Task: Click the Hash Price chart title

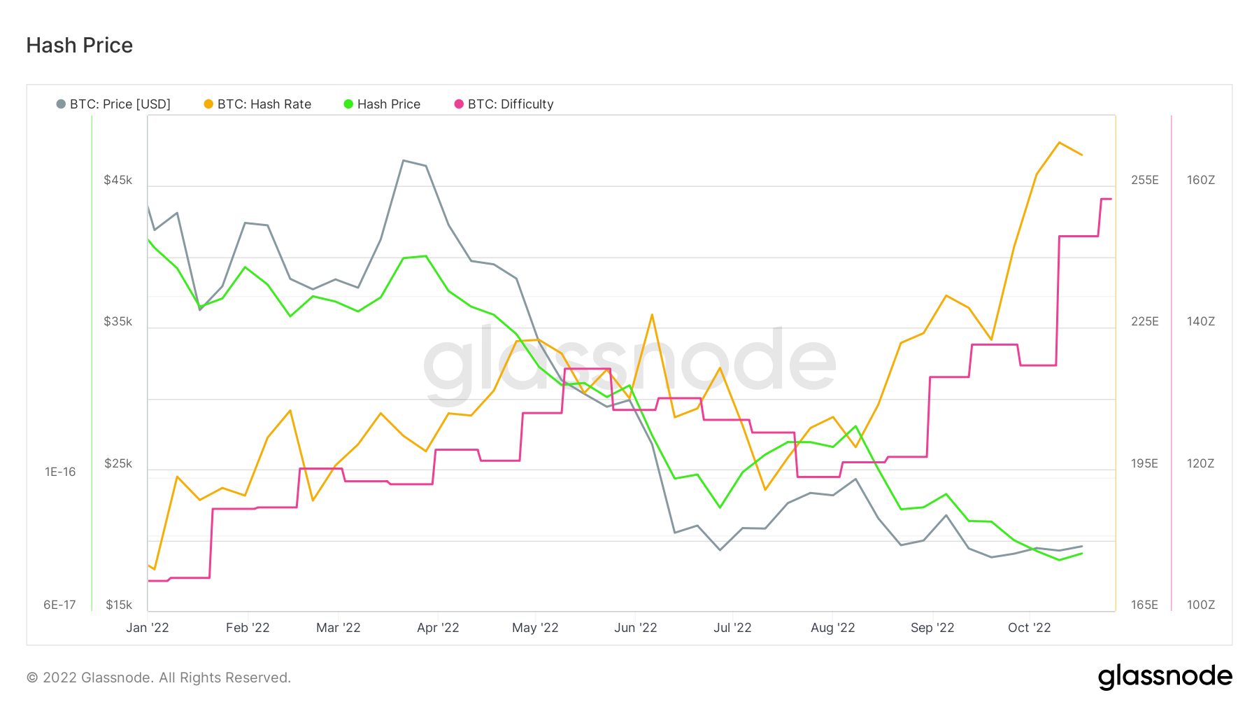Action: (80, 45)
